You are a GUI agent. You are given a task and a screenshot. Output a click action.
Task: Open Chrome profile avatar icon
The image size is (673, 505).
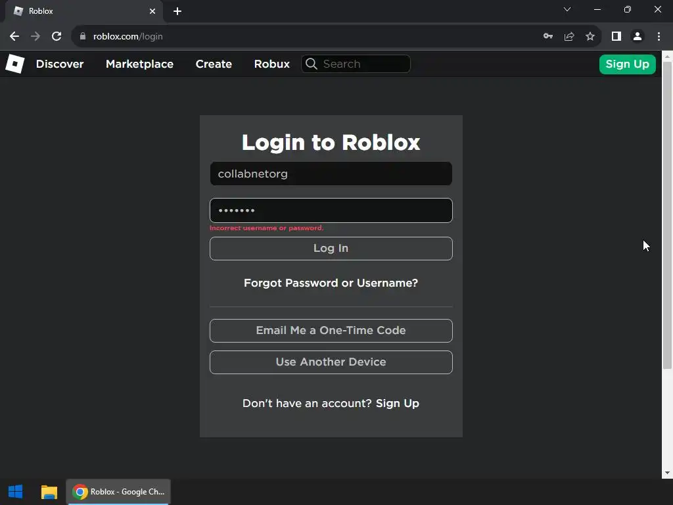(638, 37)
